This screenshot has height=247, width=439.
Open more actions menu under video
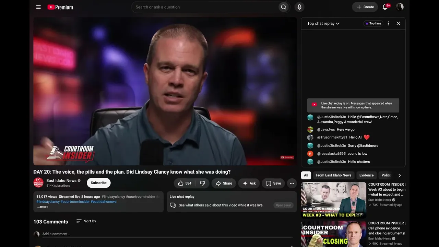tap(292, 183)
